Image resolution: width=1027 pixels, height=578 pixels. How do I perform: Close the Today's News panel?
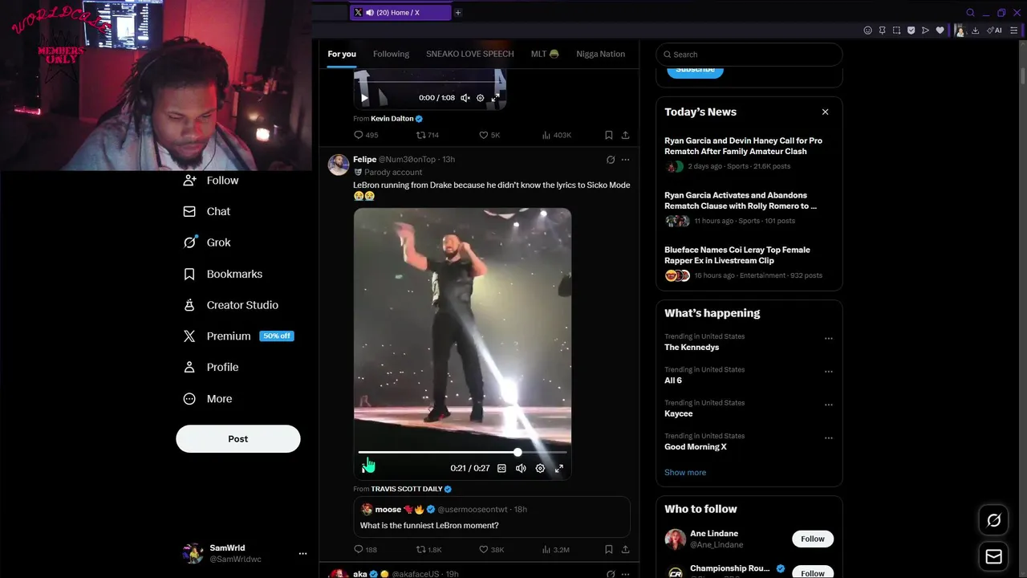click(825, 112)
